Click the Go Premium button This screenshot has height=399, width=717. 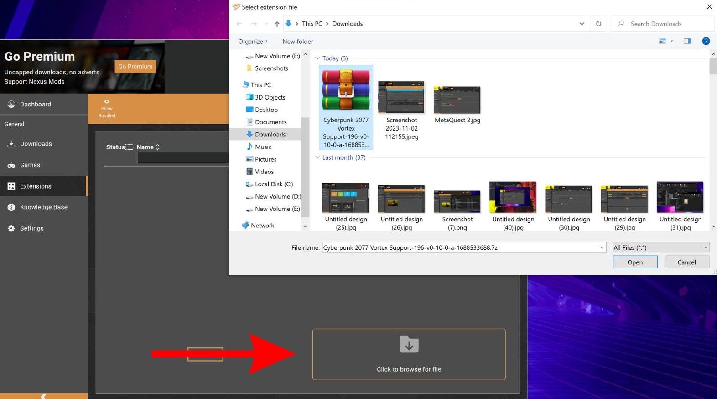135,67
